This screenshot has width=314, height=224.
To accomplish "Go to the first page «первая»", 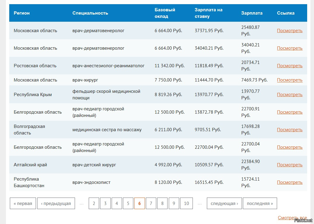I will [23, 203].
